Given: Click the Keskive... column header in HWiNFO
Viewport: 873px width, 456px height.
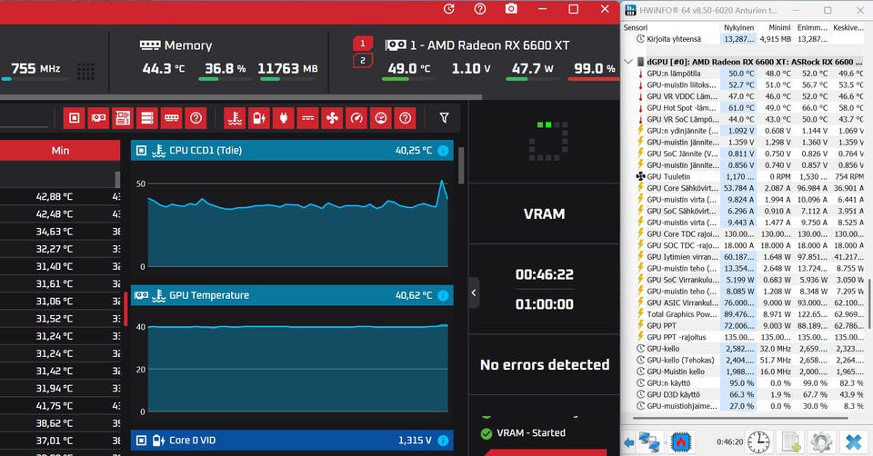Looking at the screenshot, I should 848,27.
